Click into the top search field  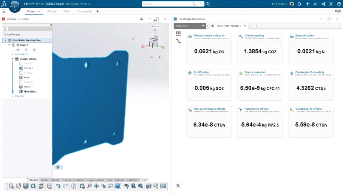171,4
